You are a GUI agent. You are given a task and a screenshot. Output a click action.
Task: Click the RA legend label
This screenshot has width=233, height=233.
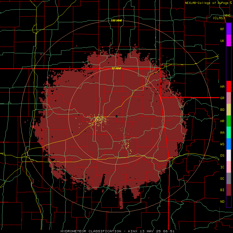pyautogui.click(x=222, y=133)
